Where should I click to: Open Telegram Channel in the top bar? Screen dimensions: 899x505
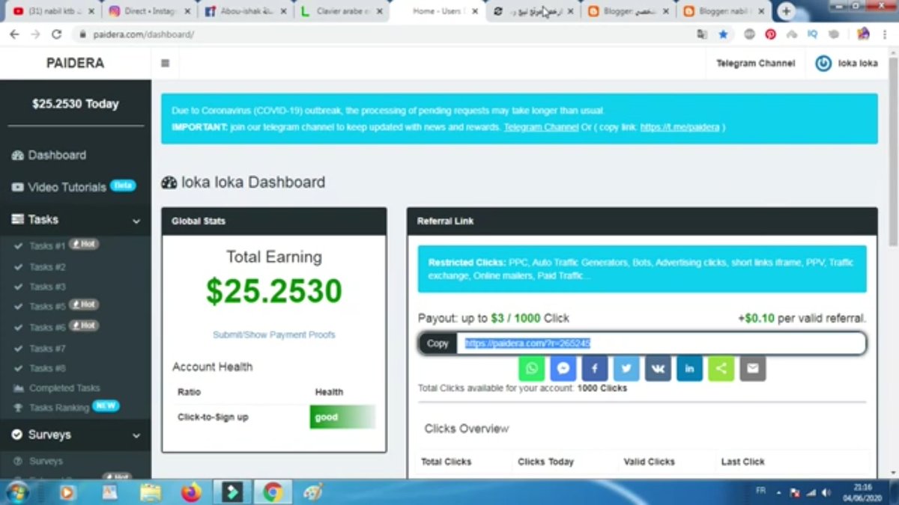pos(755,64)
